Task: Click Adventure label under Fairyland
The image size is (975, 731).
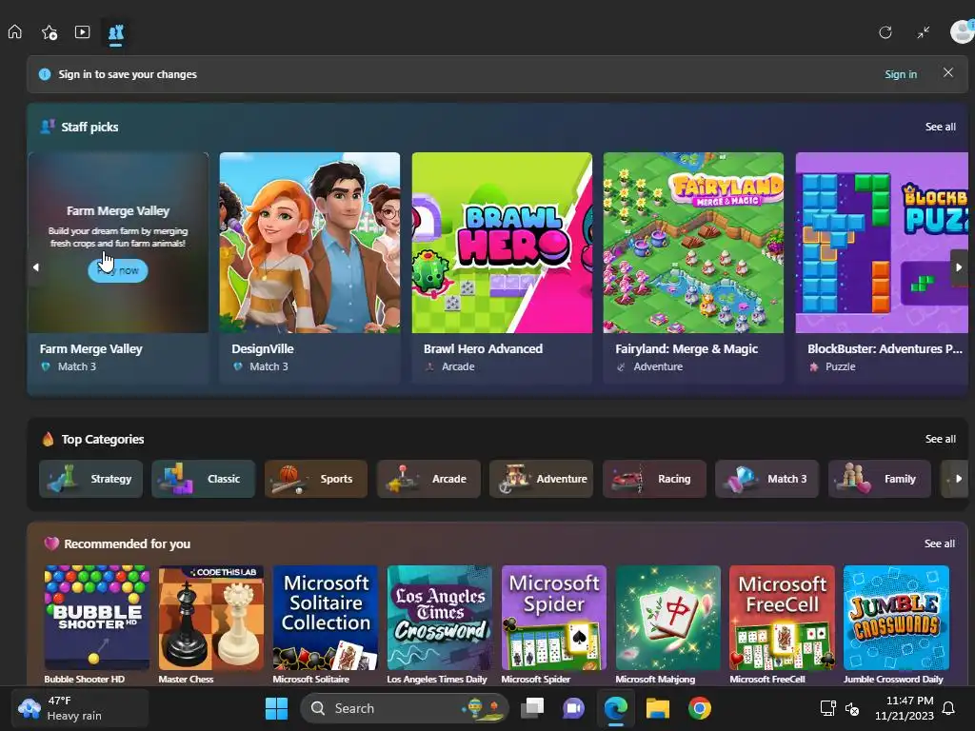Action: pyautogui.click(x=658, y=366)
